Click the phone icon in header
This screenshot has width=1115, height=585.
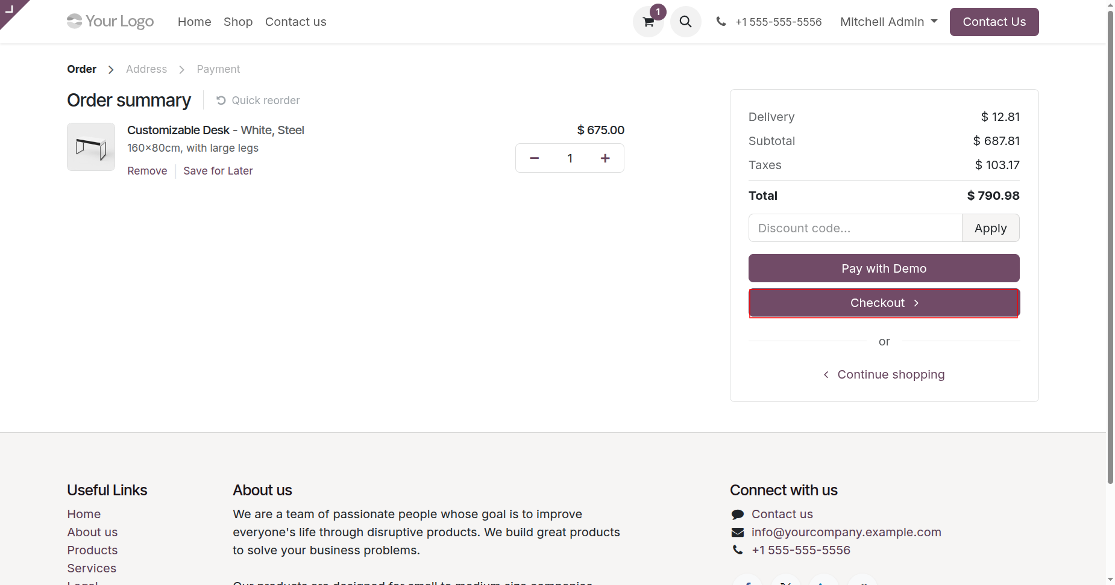pyautogui.click(x=721, y=22)
